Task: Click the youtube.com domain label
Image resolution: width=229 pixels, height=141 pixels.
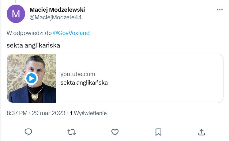Action: pyautogui.click(x=78, y=74)
